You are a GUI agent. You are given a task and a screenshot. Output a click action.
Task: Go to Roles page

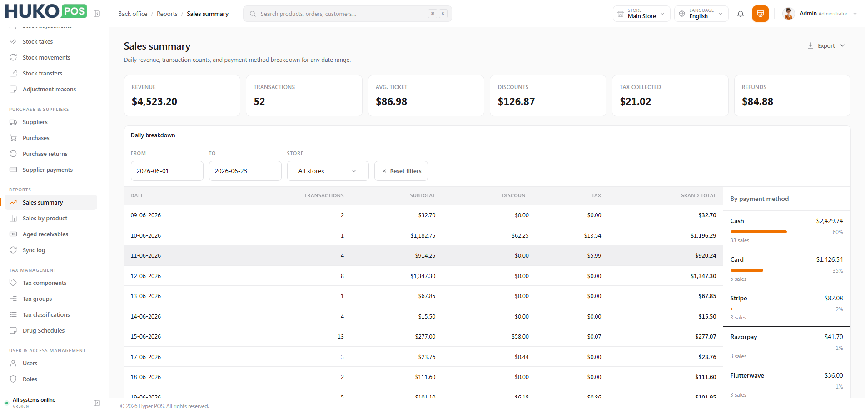click(x=30, y=379)
